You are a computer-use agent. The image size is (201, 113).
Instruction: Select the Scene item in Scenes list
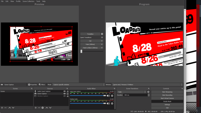pos(16,91)
